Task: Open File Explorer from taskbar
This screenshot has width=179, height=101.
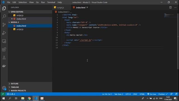Action: point(23,98)
